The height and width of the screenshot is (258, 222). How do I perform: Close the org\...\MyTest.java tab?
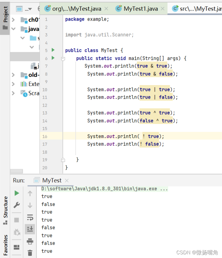click(106, 9)
